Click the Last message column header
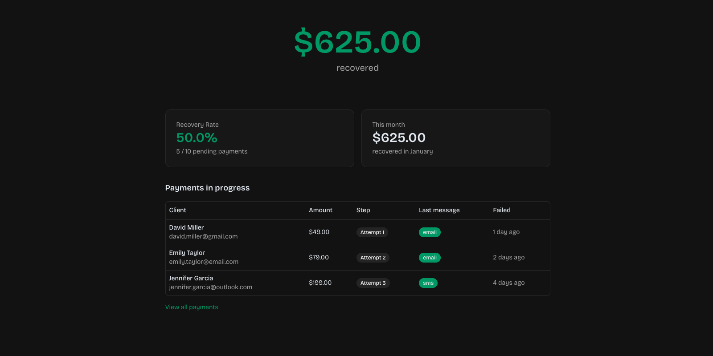This screenshot has height=356, width=713. 439,210
